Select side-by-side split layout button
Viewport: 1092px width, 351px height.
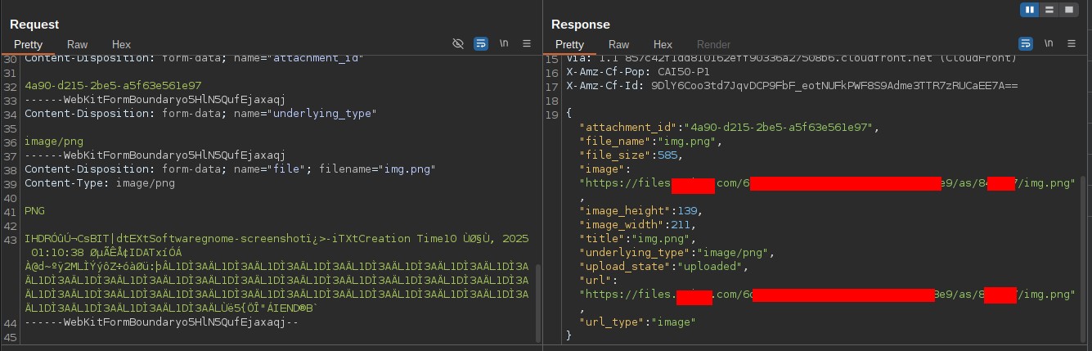pos(1029,10)
